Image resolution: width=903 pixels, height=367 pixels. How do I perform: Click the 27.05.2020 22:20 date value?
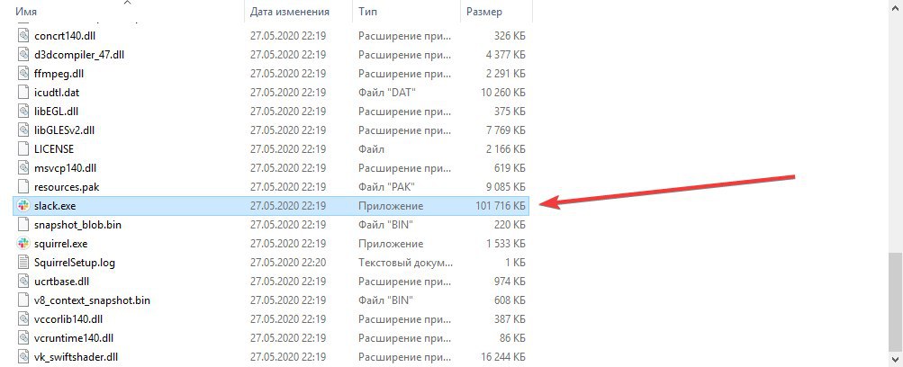tap(288, 263)
